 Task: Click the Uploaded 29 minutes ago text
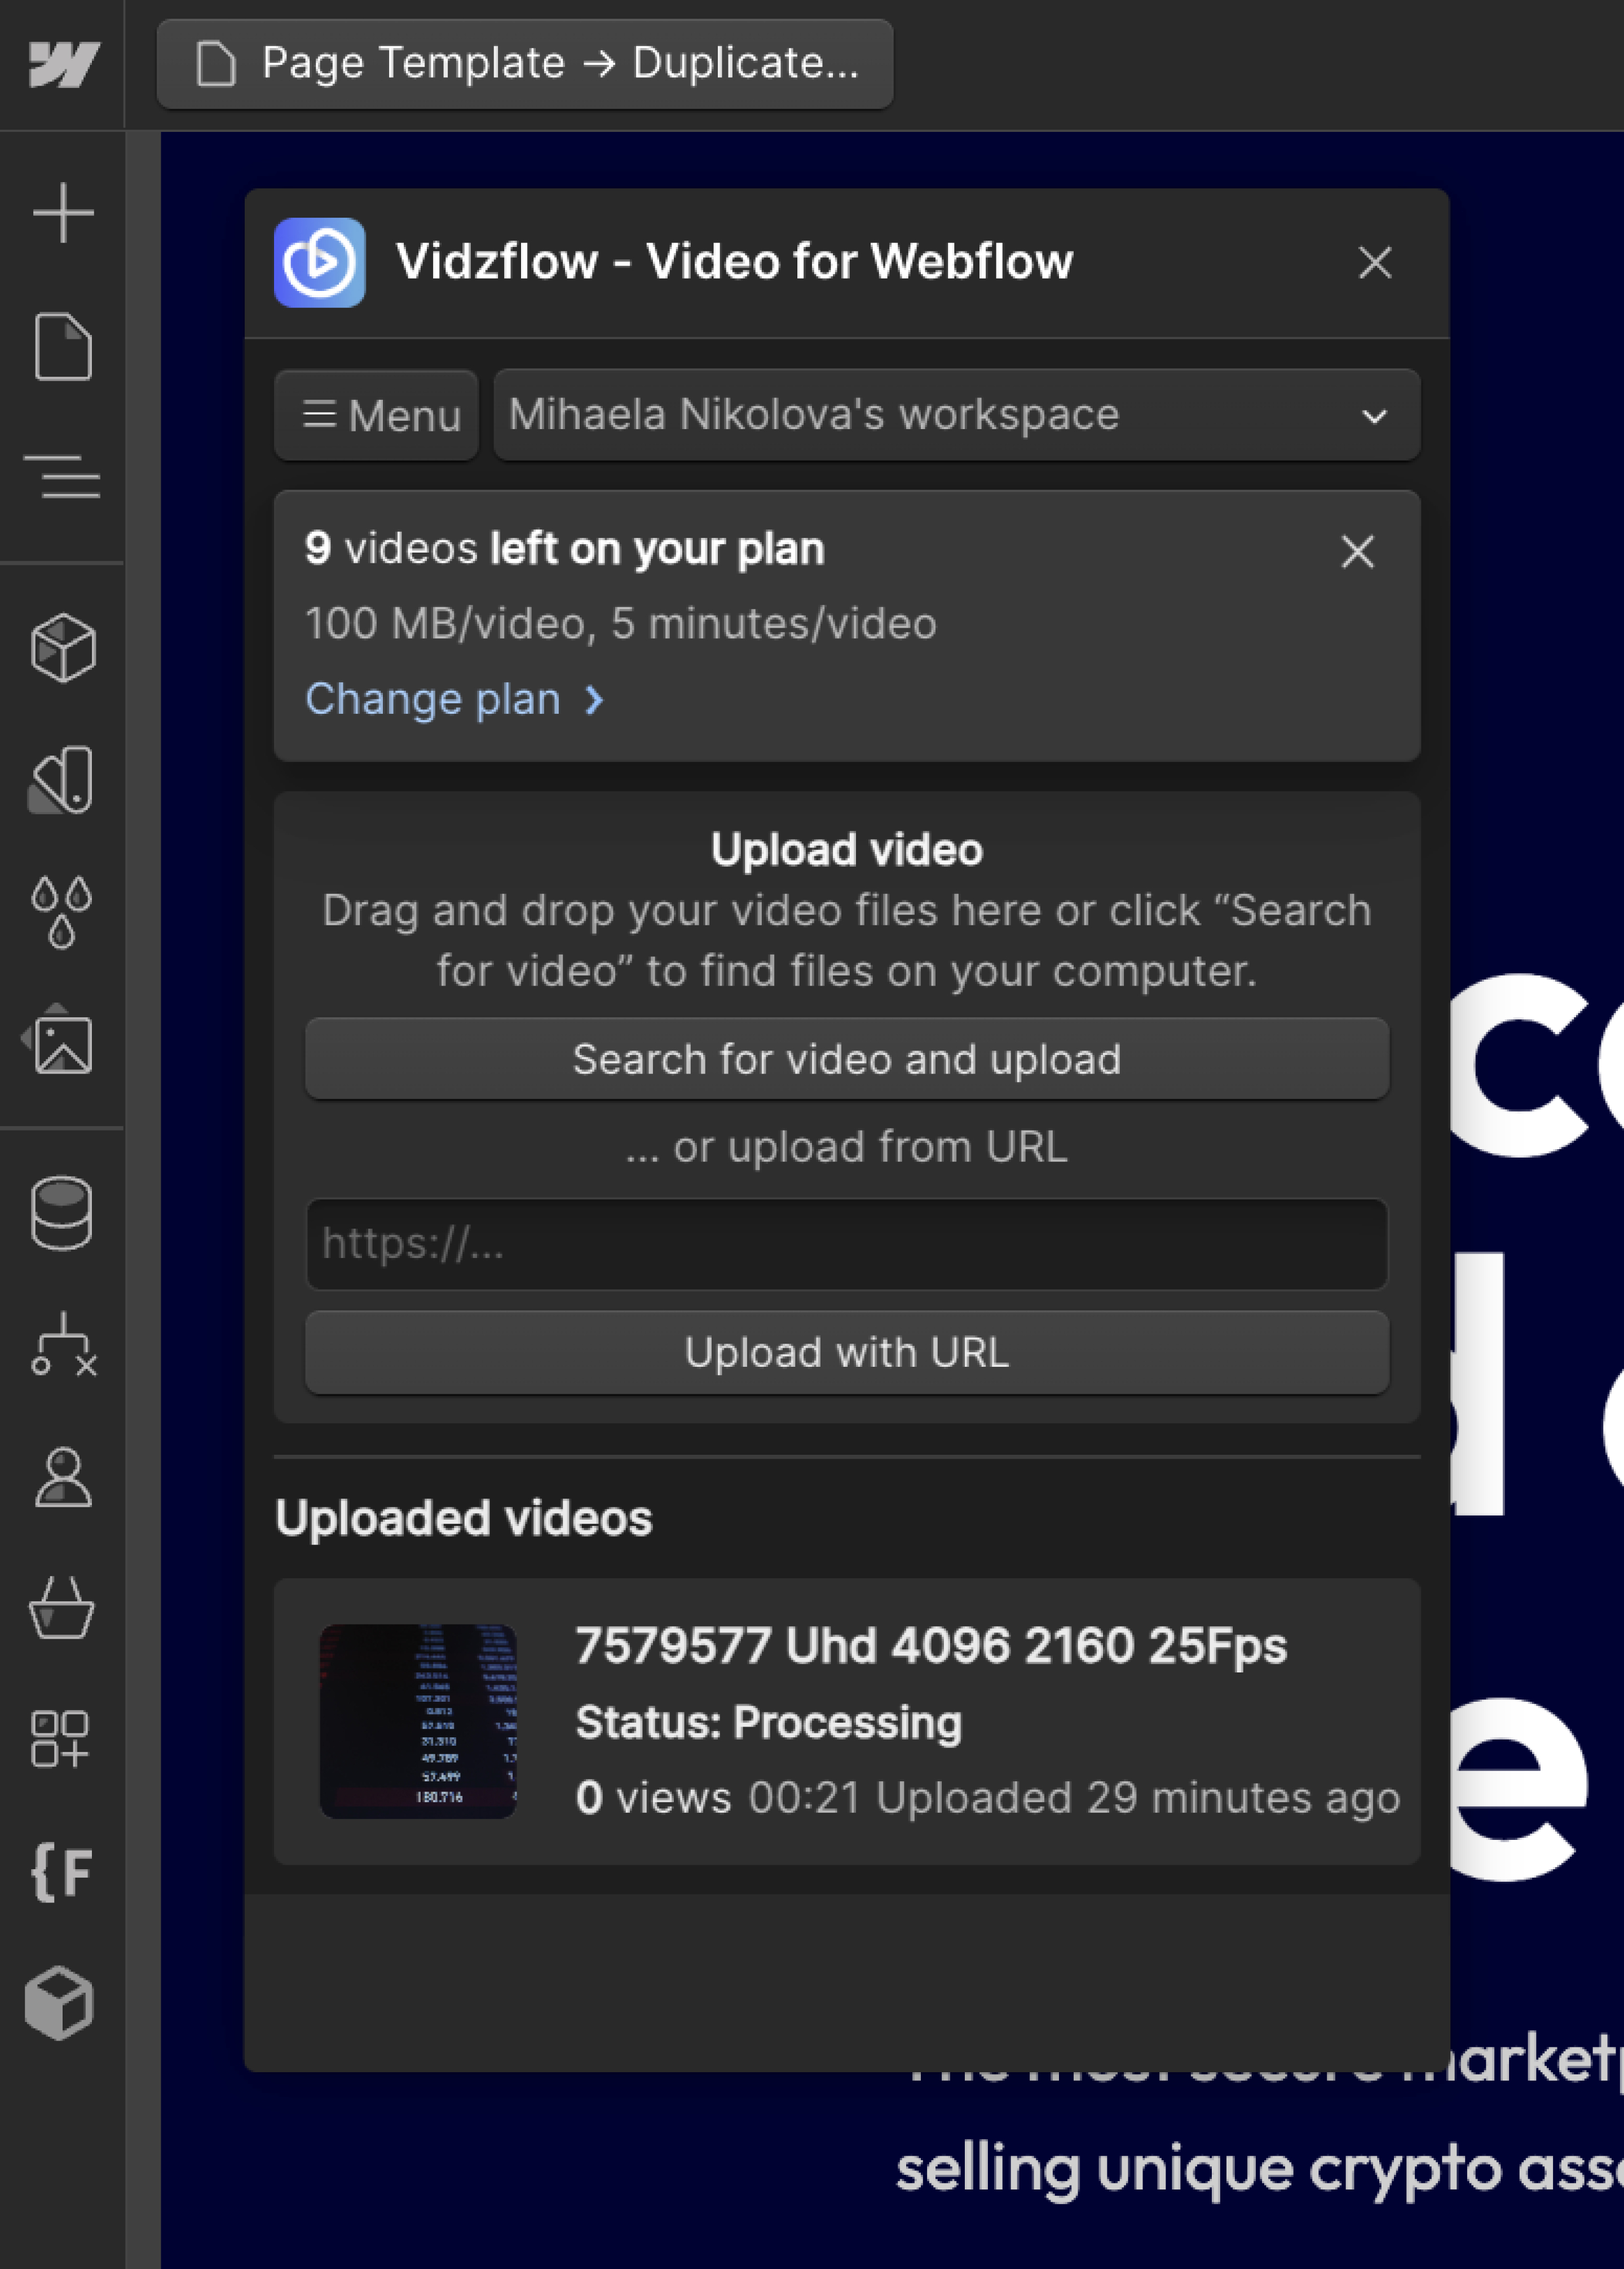(1138, 1798)
